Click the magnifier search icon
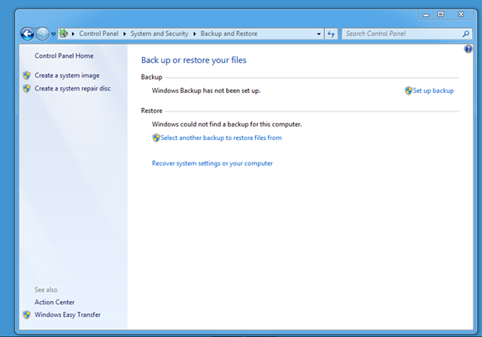 (466, 34)
